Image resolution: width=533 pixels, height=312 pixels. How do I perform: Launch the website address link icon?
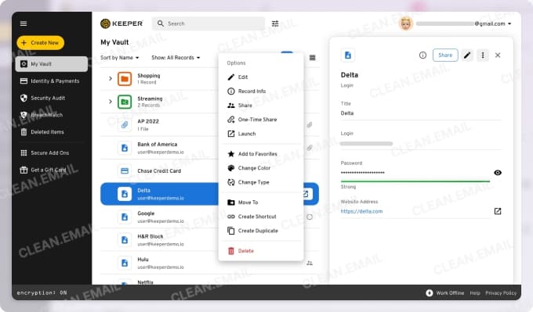pos(498,211)
